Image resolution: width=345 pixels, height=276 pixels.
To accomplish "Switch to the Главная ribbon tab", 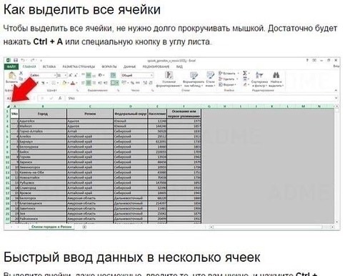I will click(x=29, y=66).
